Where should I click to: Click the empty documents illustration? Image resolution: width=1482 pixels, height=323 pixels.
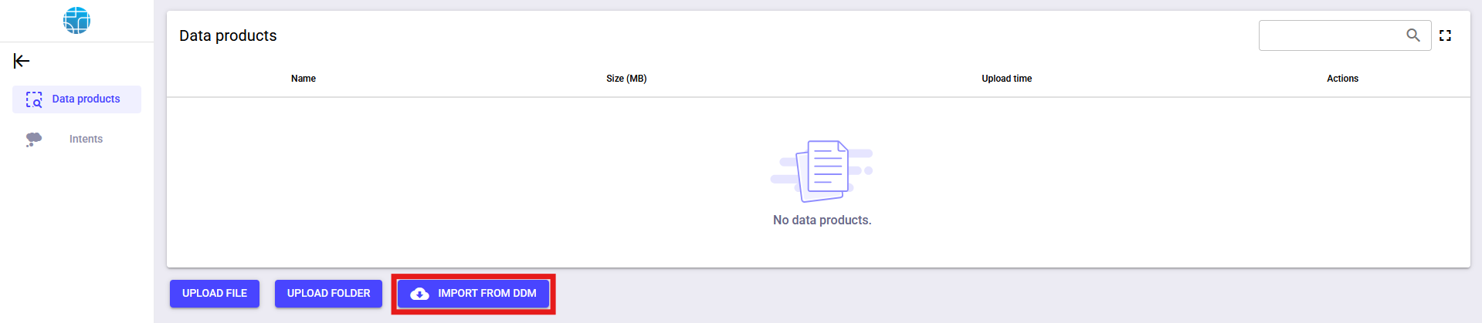click(822, 170)
